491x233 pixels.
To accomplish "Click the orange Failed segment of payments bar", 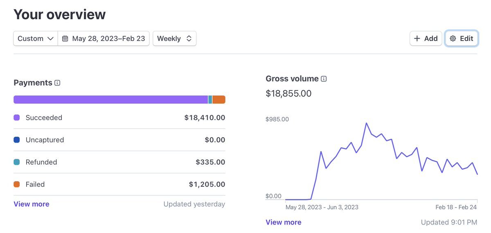I will click(x=219, y=100).
